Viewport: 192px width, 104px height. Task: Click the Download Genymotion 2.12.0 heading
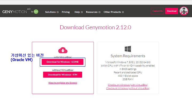[95, 27]
